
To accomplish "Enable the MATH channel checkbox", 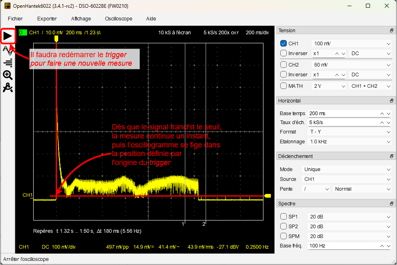I will (x=284, y=86).
